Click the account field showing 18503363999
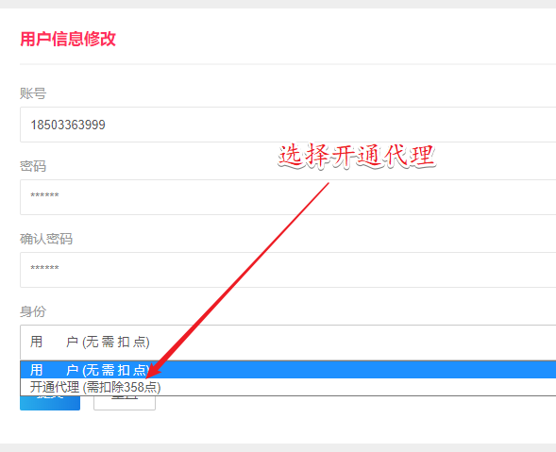Screen dimensions: 556x452 point(288,125)
